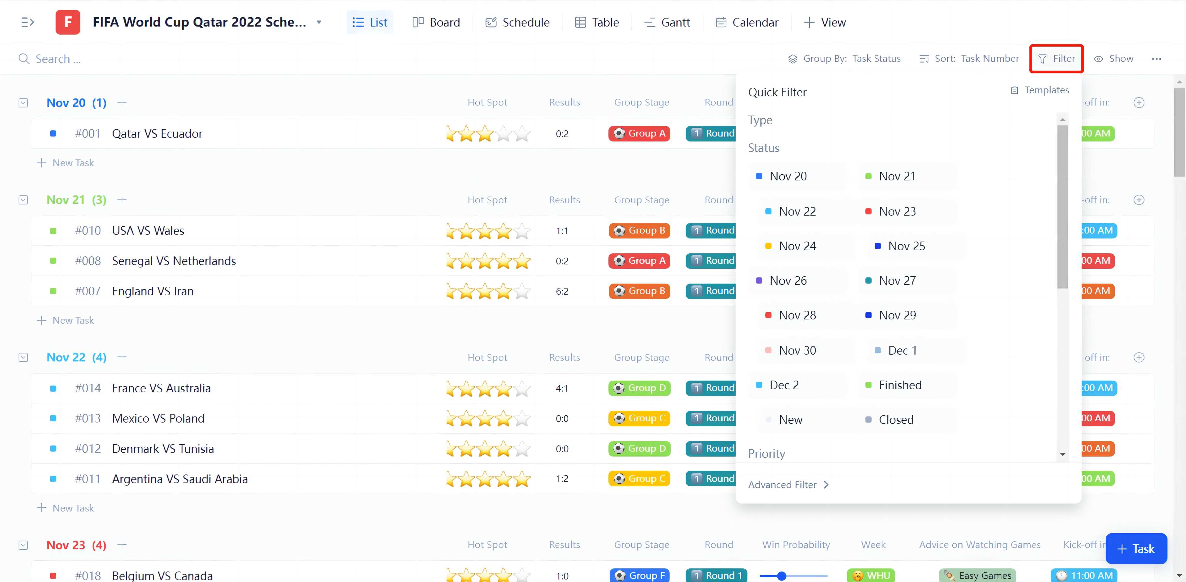The height and width of the screenshot is (582, 1186).
Task: Filter by status Dec 1
Action: pos(916,350)
